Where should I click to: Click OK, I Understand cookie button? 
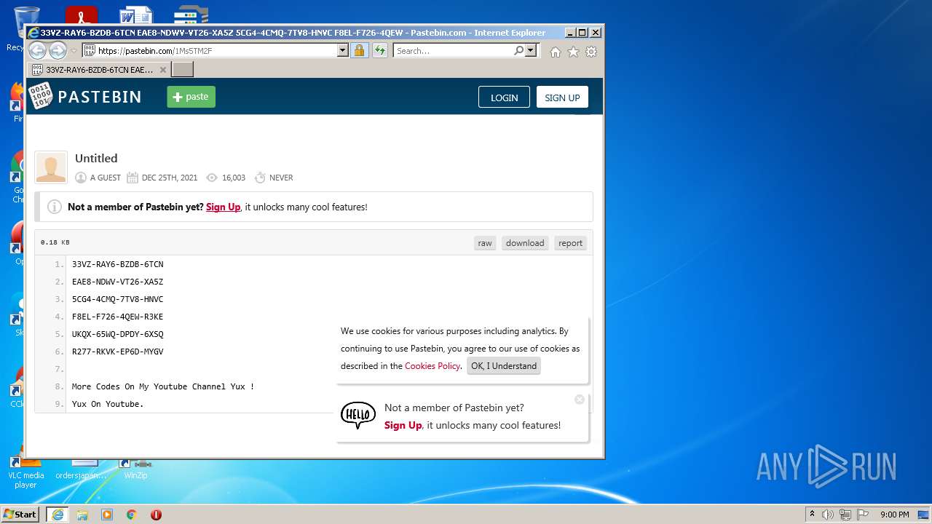pos(504,366)
